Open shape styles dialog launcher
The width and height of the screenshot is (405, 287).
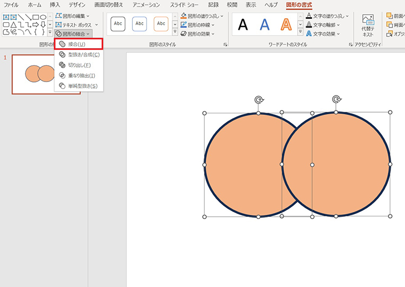[225, 44]
